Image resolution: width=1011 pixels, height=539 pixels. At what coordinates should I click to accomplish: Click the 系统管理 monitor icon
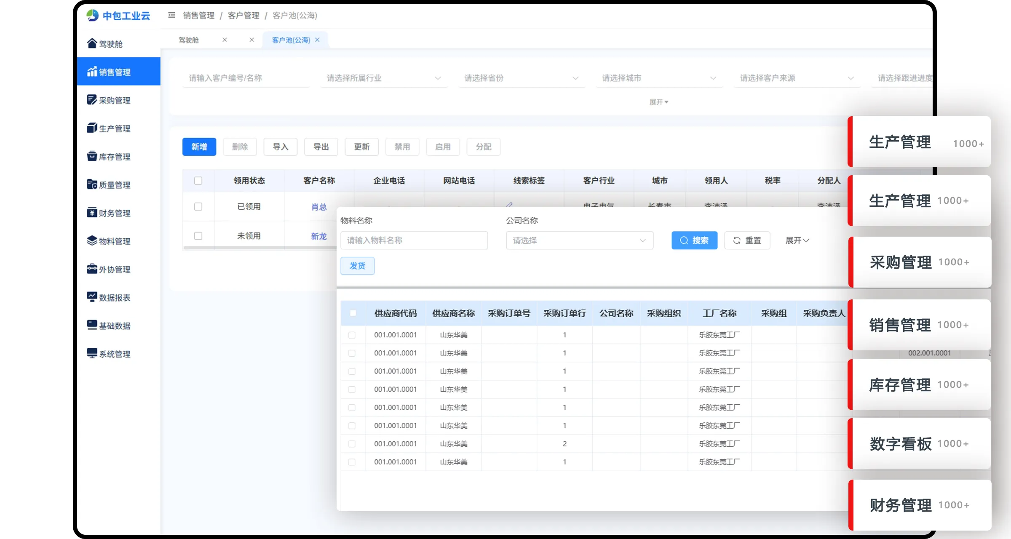click(92, 353)
